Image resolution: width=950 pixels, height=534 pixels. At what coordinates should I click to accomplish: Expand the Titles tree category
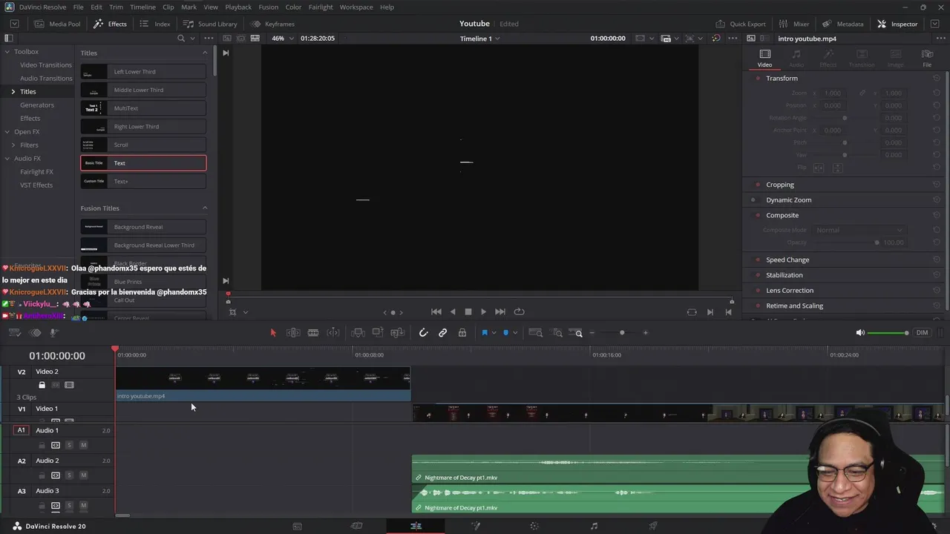click(13, 91)
